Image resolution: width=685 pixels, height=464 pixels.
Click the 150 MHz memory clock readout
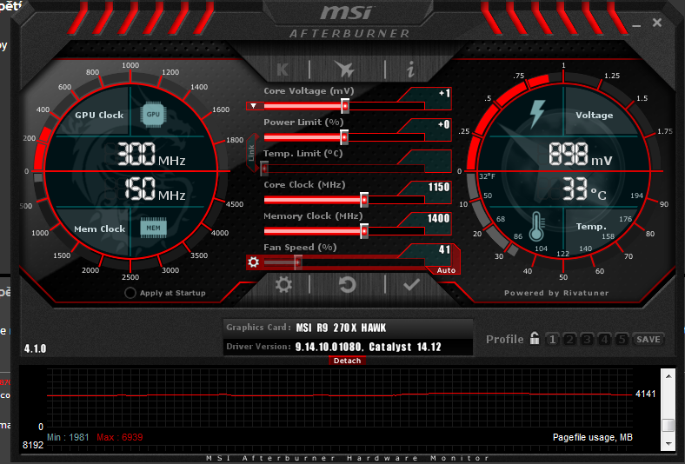(x=155, y=189)
